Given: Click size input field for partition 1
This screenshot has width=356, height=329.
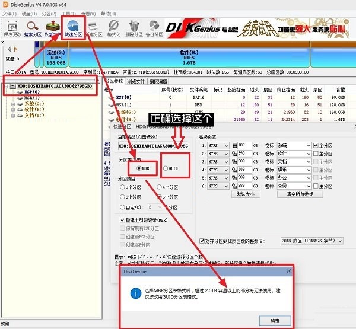Looking at the screenshot, I should tap(244, 145).
